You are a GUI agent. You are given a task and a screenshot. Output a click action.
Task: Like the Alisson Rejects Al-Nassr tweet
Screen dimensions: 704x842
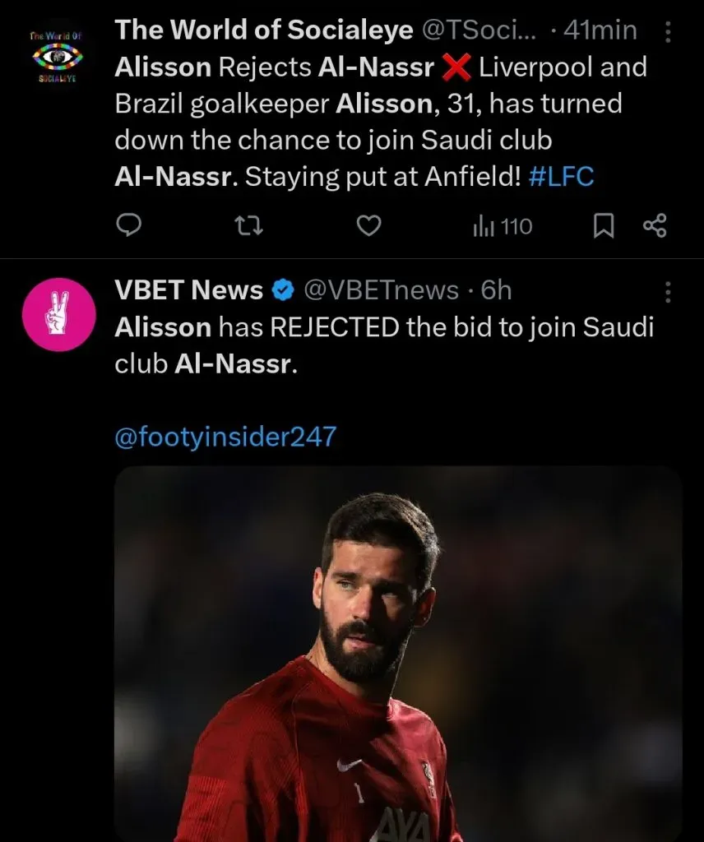369,226
